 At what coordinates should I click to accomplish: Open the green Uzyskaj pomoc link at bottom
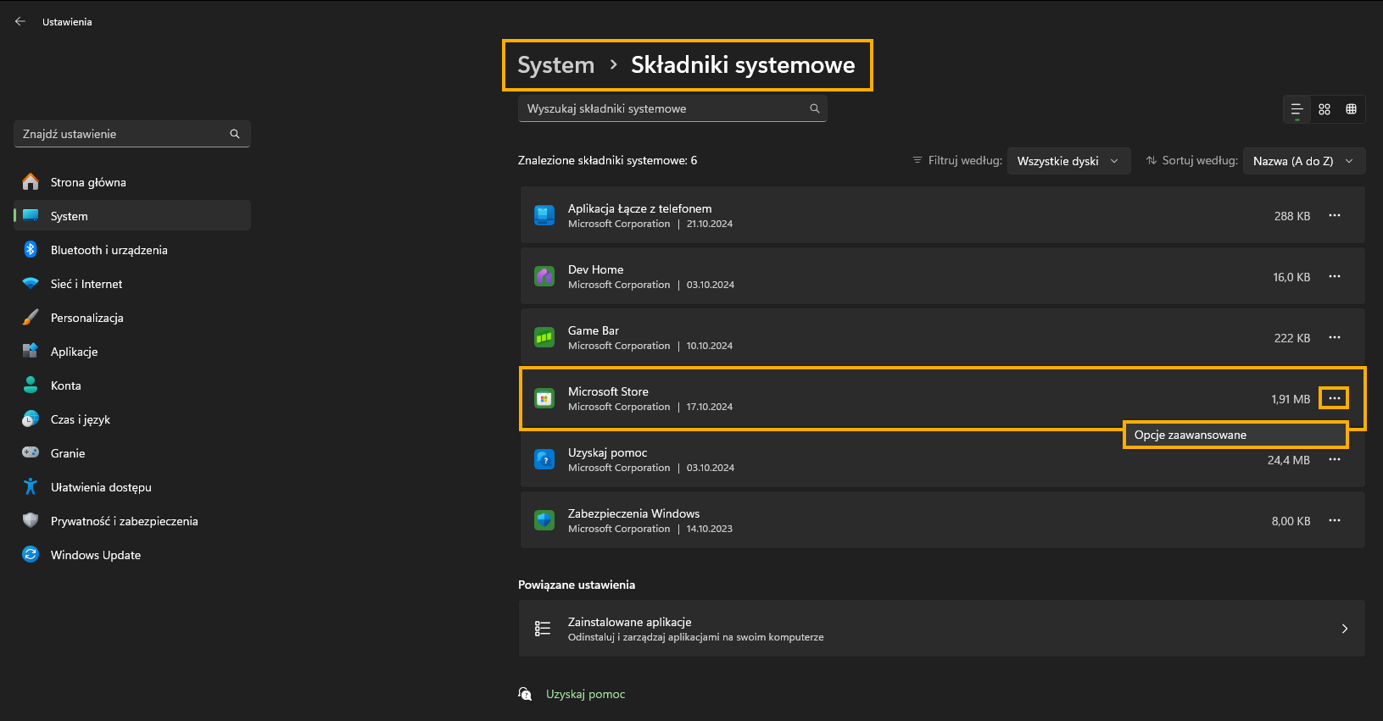click(x=585, y=694)
